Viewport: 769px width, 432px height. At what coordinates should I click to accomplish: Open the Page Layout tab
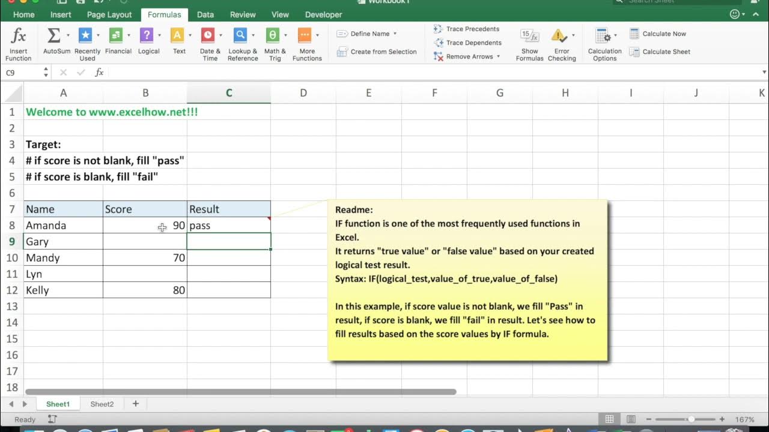(x=109, y=14)
